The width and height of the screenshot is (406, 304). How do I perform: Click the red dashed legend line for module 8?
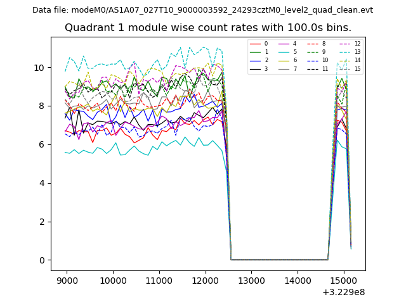(312, 44)
